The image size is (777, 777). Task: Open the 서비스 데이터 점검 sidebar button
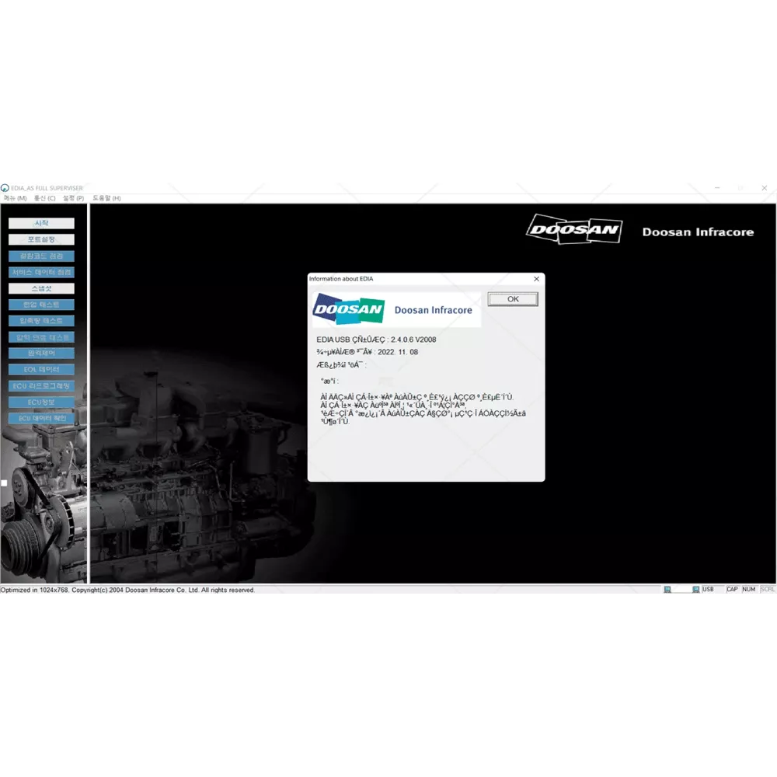click(41, 272)
